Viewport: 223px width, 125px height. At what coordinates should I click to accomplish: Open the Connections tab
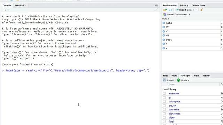[198, 6]
